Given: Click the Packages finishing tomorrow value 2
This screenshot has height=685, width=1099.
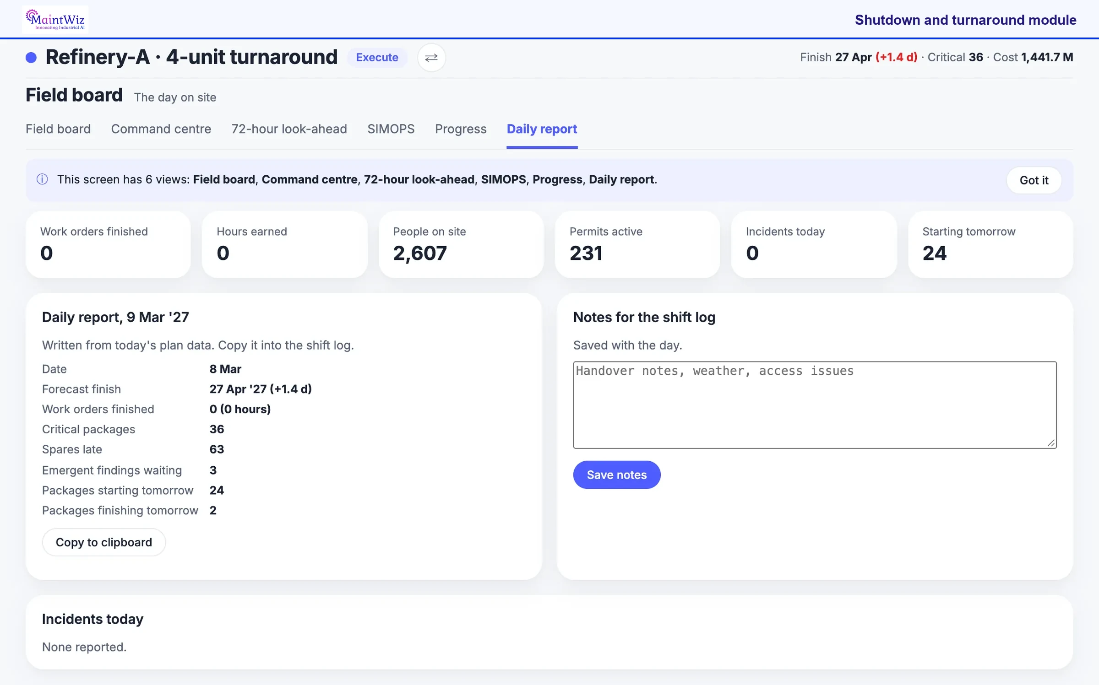Looking at the screenshot, I should [x=213, y=511].
